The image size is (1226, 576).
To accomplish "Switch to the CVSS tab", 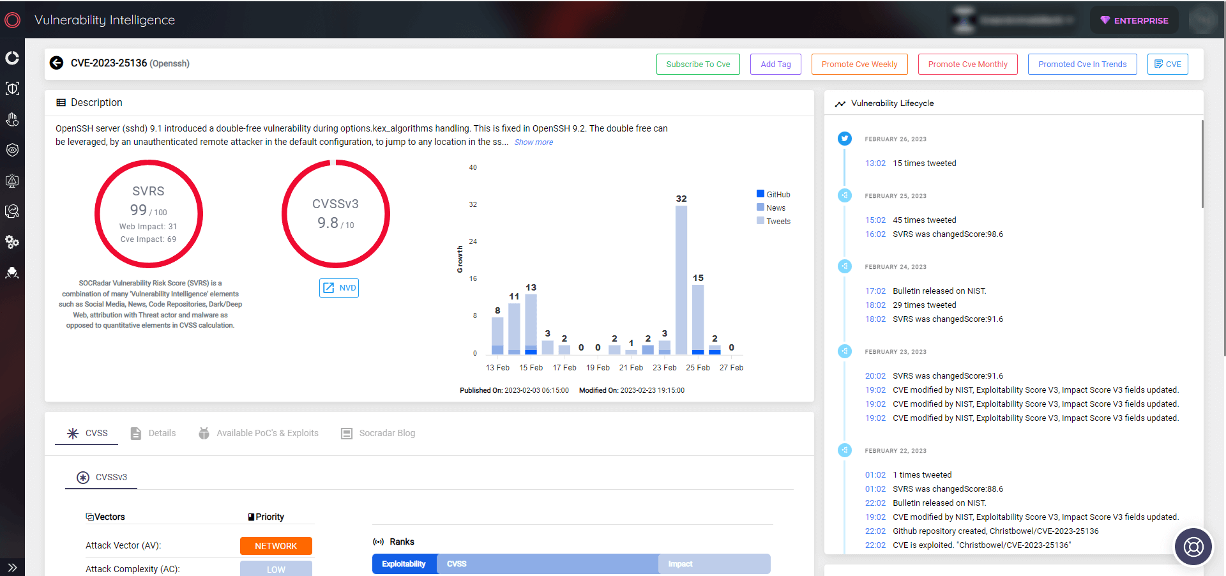I will 87,433.
